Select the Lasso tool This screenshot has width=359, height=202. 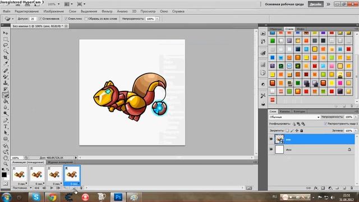click(x=6, y=45)
